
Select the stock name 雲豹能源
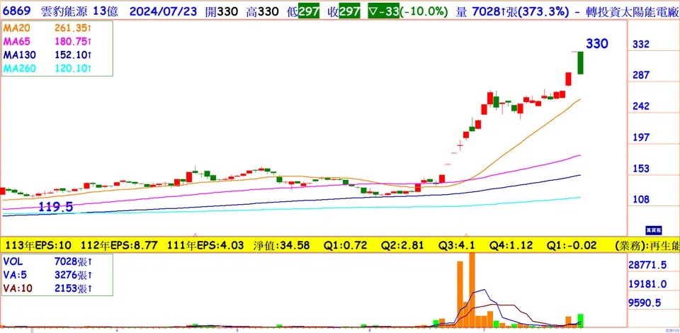(x=64, y=11)
